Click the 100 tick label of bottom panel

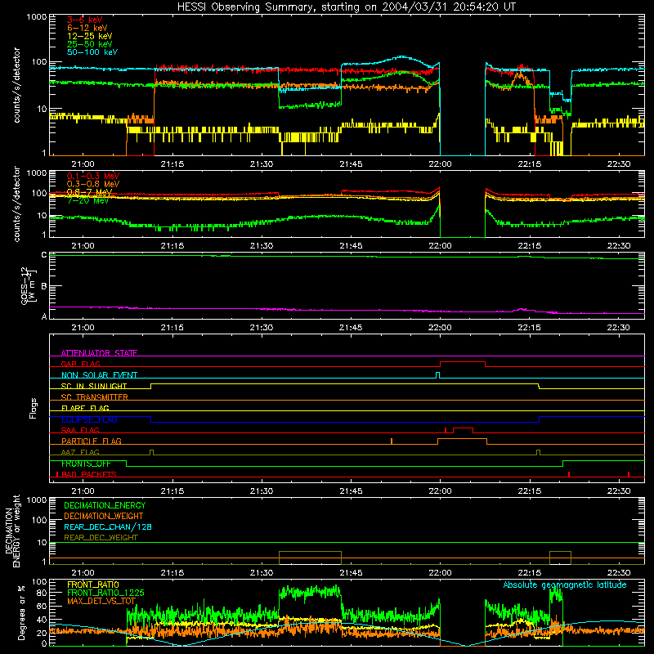pos(39,582)
